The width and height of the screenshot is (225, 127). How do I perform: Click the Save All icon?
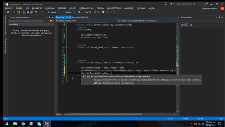pyautogui.click(x=31, y=12)
